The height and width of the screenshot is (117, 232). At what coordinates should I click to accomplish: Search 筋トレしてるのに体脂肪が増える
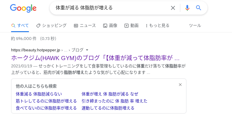46,101
